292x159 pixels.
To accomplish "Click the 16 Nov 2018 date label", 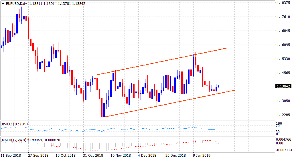I will coord(121,155).
